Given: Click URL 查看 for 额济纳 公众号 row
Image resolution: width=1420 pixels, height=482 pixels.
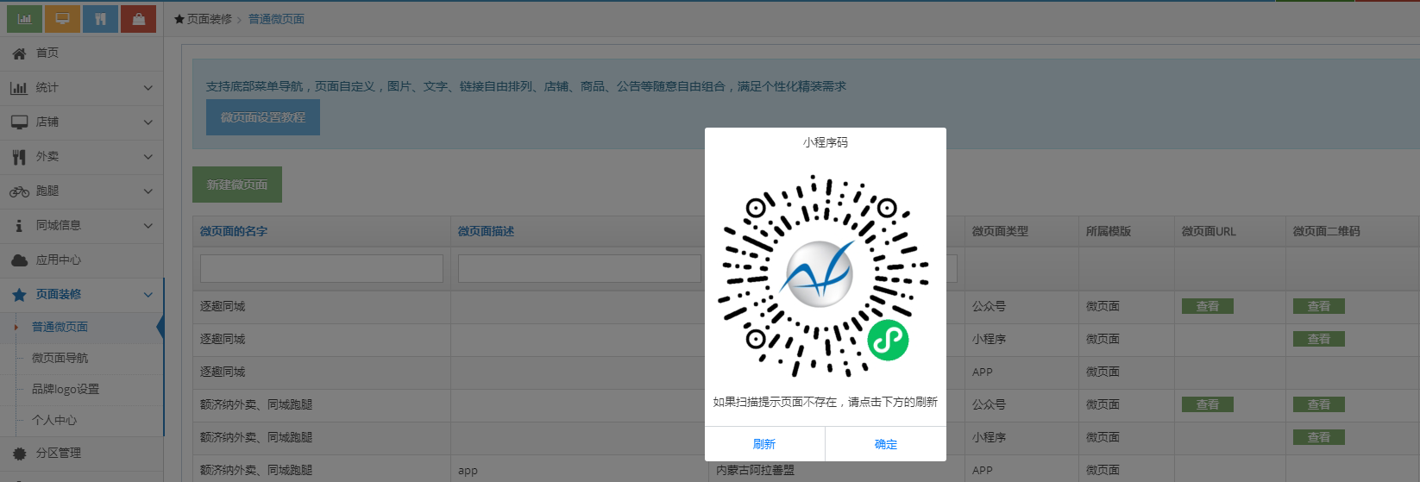Looking at the screenshot, I should coord(1208,404).
